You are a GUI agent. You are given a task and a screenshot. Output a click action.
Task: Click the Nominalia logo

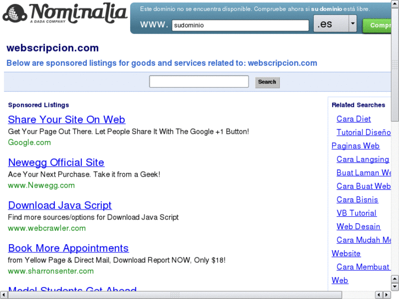65,13
